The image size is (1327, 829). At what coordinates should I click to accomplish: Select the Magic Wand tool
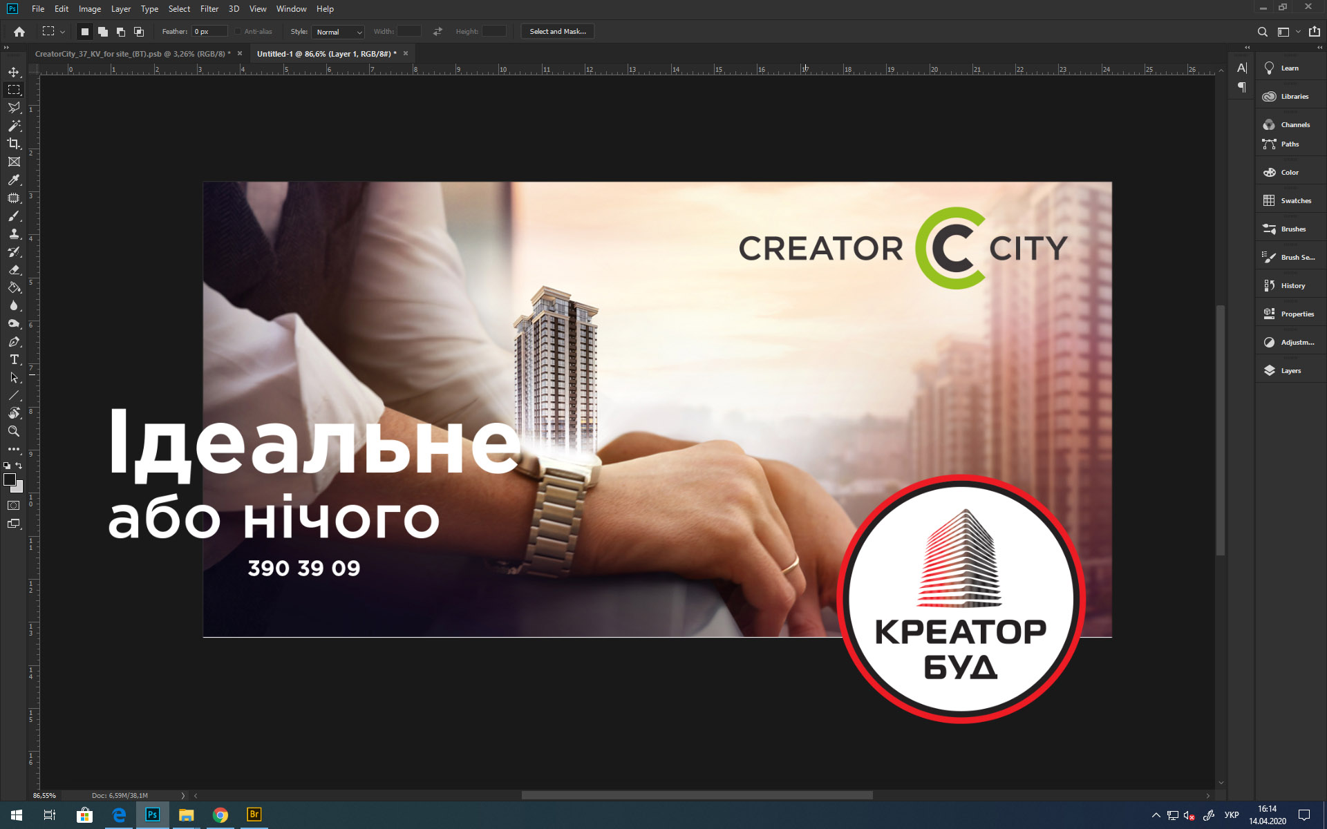pos(14,126)
